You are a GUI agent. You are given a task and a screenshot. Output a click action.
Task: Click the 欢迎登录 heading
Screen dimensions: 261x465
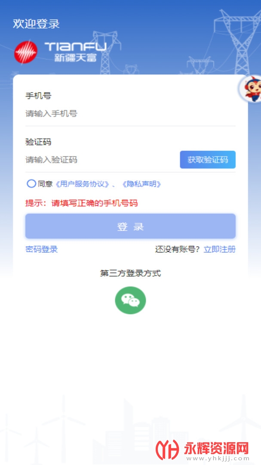36,24
